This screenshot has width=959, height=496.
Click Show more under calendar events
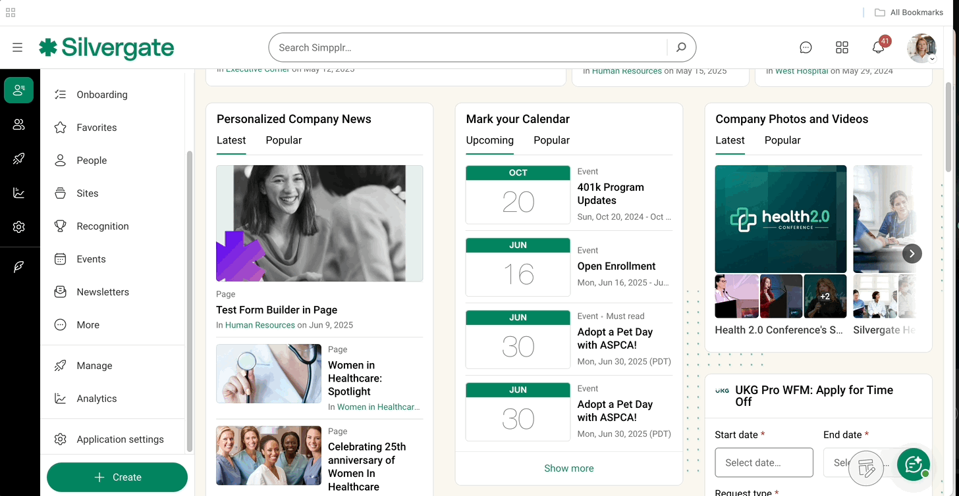[x=568, y=468]
